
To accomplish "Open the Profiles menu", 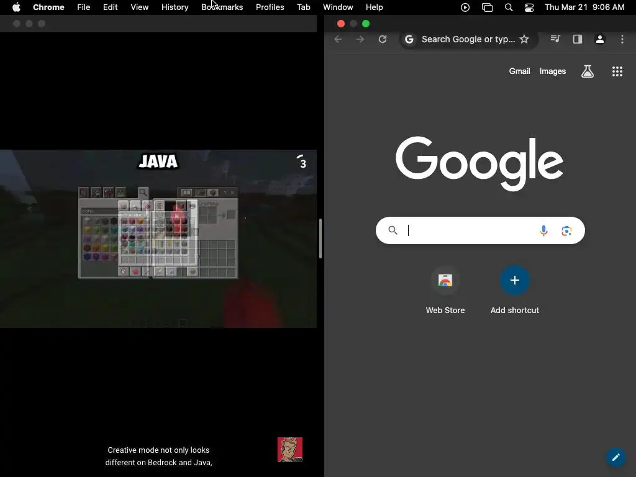I will pyautogui.click(x=270, y=7).
